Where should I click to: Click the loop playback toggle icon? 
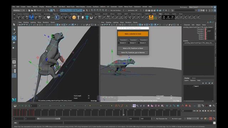[202, 118]
